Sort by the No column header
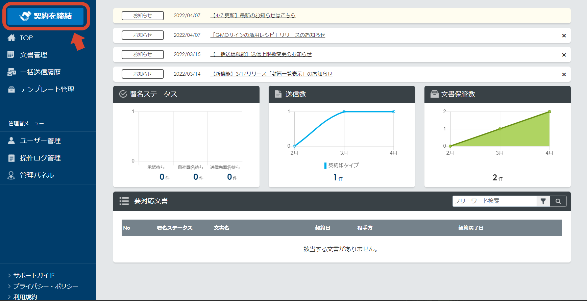This screenshot has width=587, height=301. [127, 228]
